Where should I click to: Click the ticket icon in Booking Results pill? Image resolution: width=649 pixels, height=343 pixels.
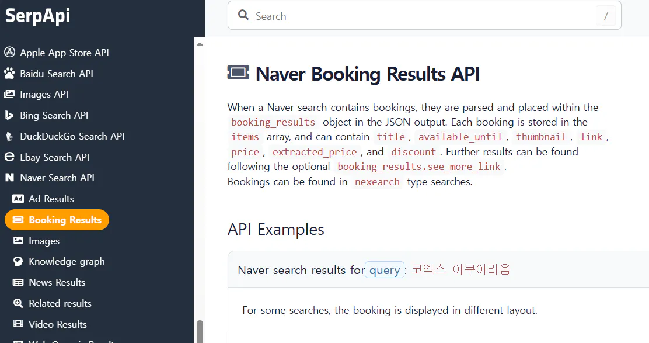click(18, 220)
